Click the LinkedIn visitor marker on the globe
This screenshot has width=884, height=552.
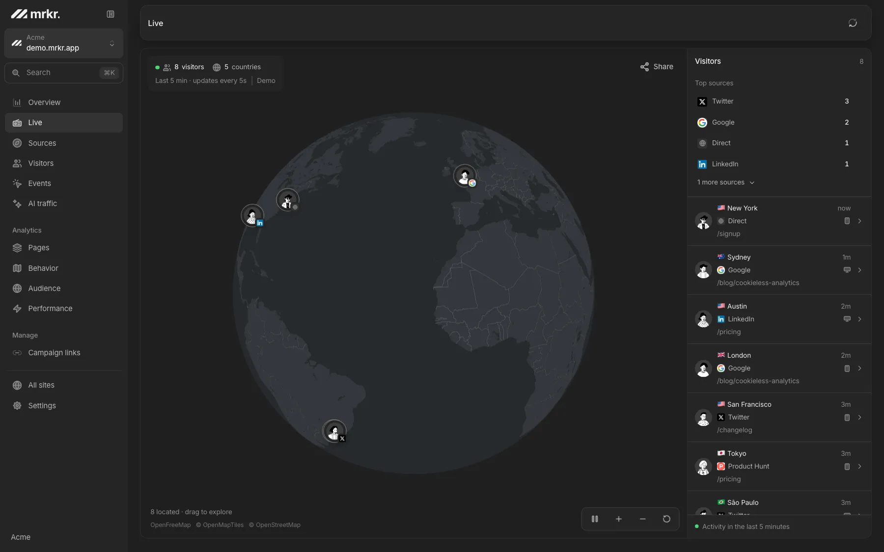252,216
